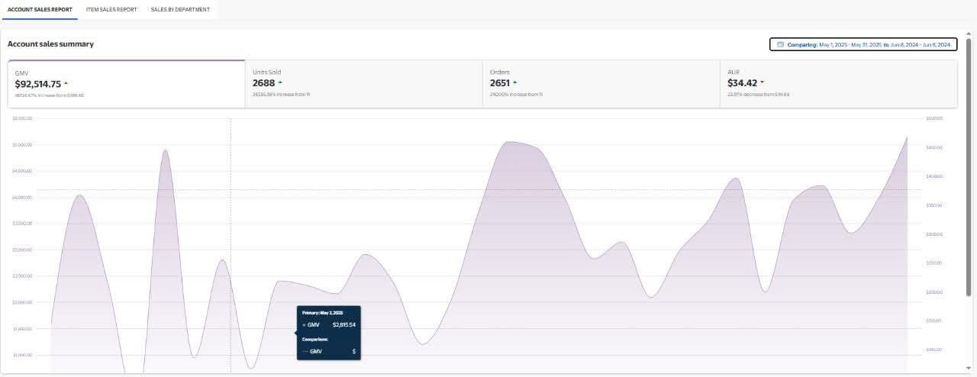Select the AUR metric card
The width and height of the screenshot is (977, 377).
838,84
